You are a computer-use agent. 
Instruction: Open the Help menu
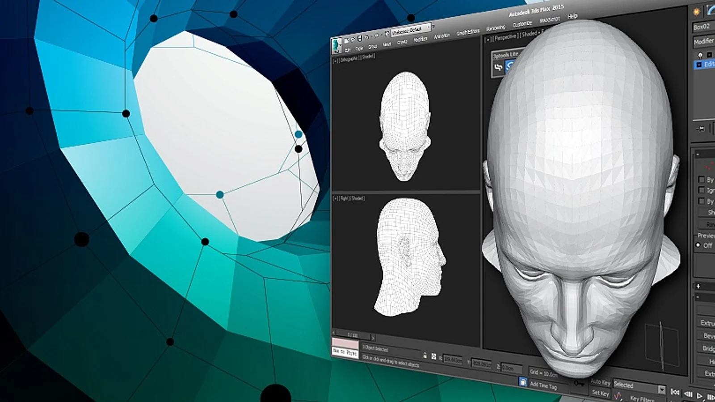click(572, 17)
